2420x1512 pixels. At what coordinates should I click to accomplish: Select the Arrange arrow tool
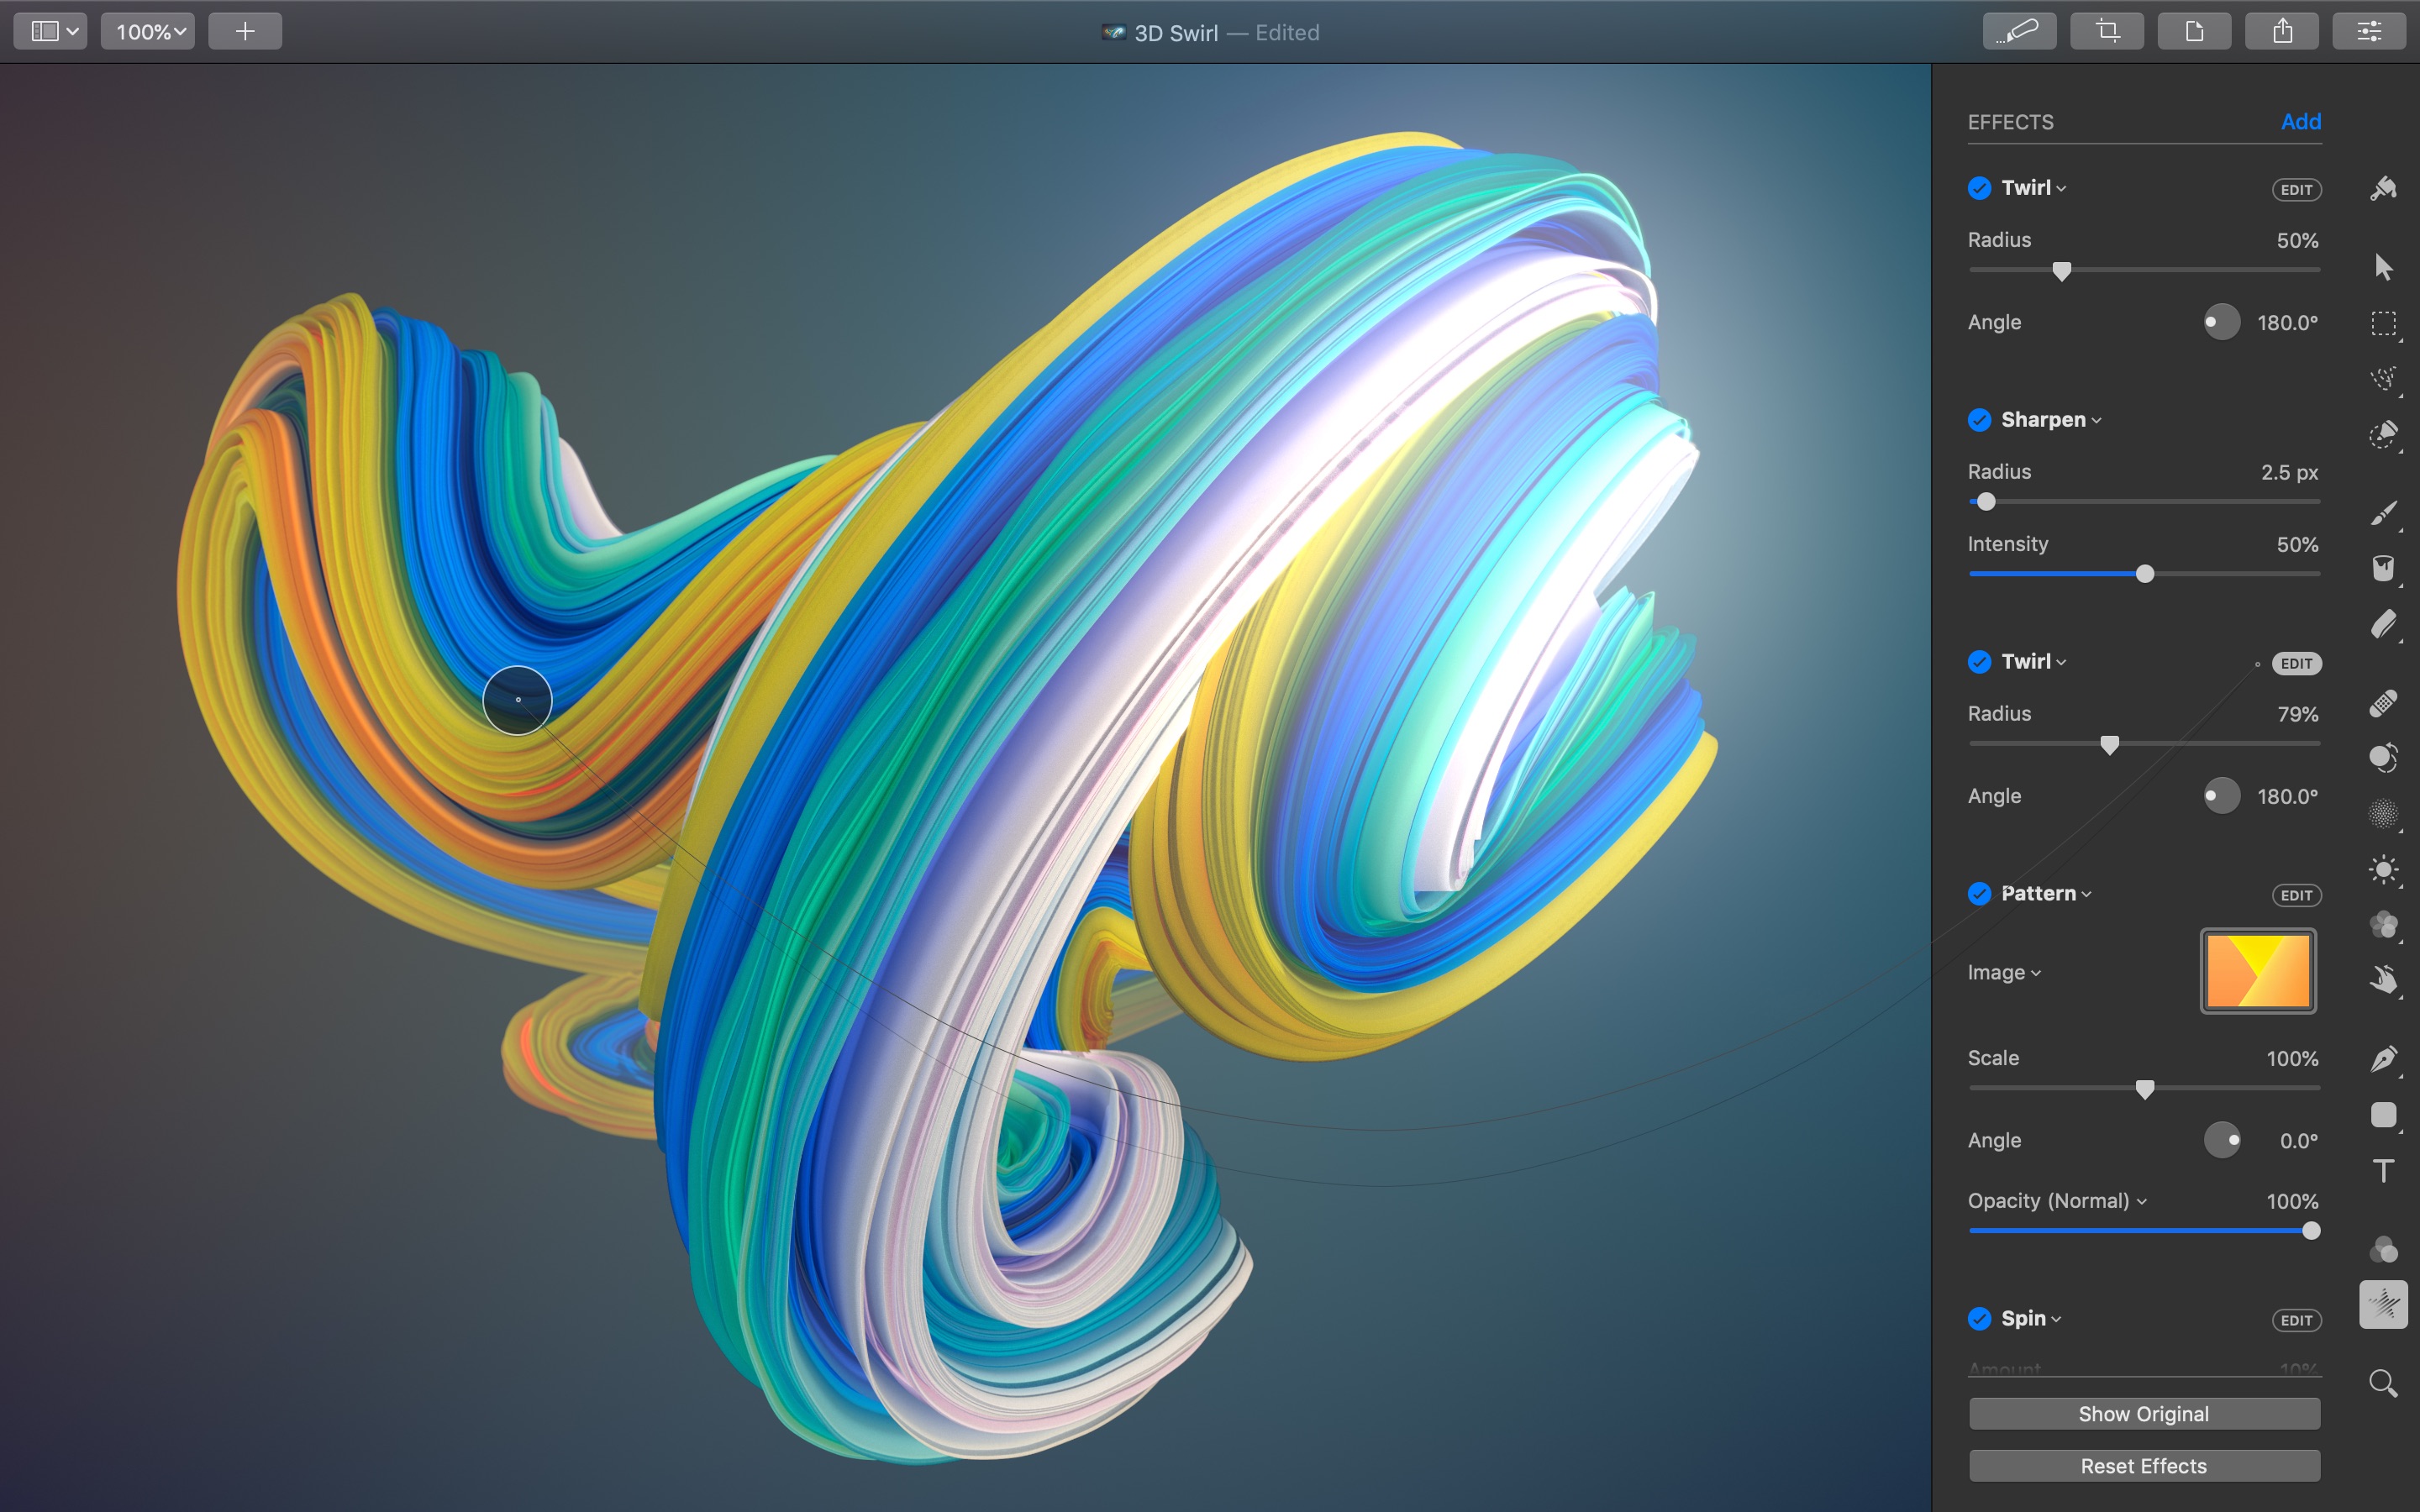2383,266
